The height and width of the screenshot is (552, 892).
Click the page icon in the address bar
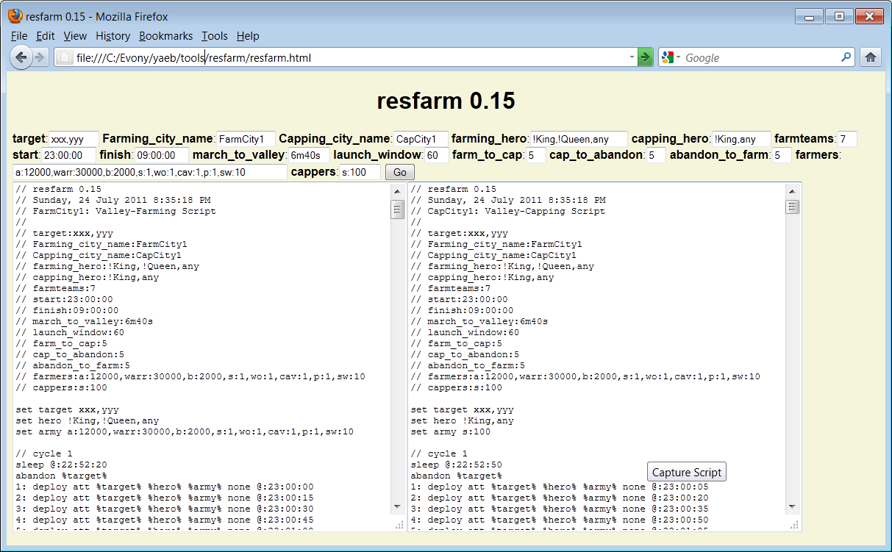(65, 57)
